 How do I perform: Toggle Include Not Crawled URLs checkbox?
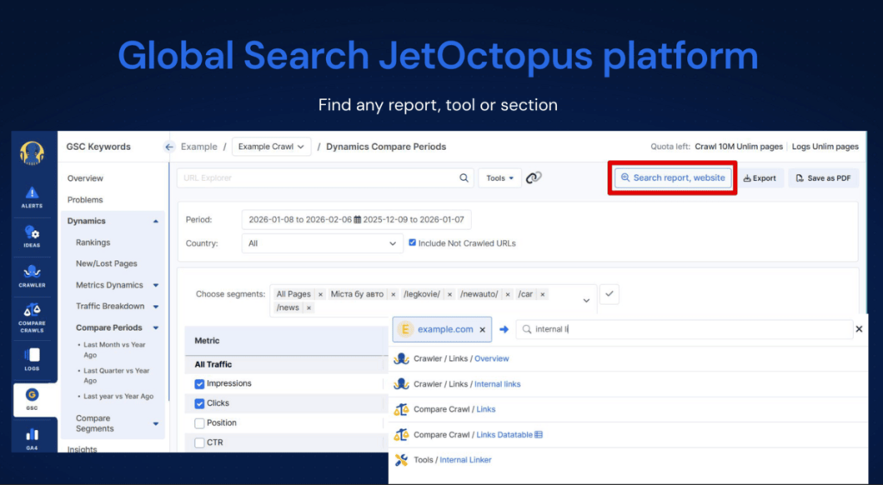click(413, 244)
